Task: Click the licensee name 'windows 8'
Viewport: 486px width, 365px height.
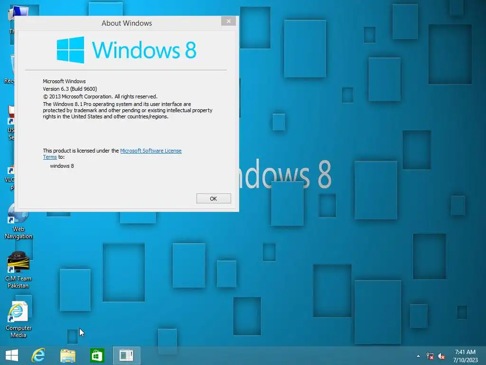Action: coord(62,166)
